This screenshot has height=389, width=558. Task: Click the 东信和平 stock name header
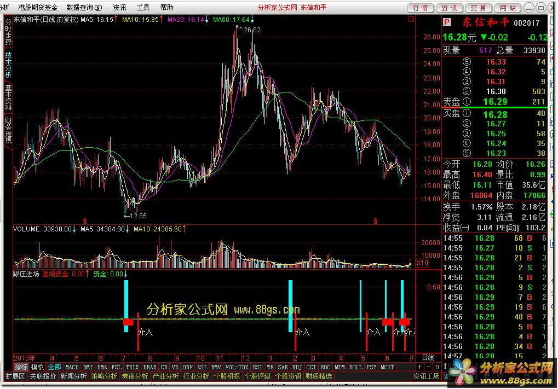[486, 22]
